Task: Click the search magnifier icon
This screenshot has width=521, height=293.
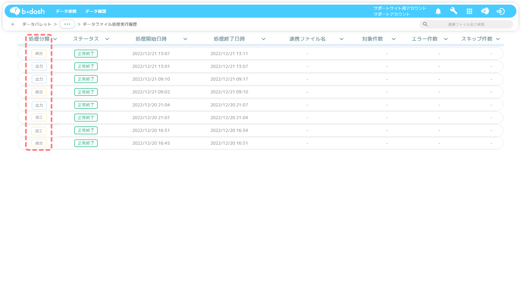Action: click(425, 24)
